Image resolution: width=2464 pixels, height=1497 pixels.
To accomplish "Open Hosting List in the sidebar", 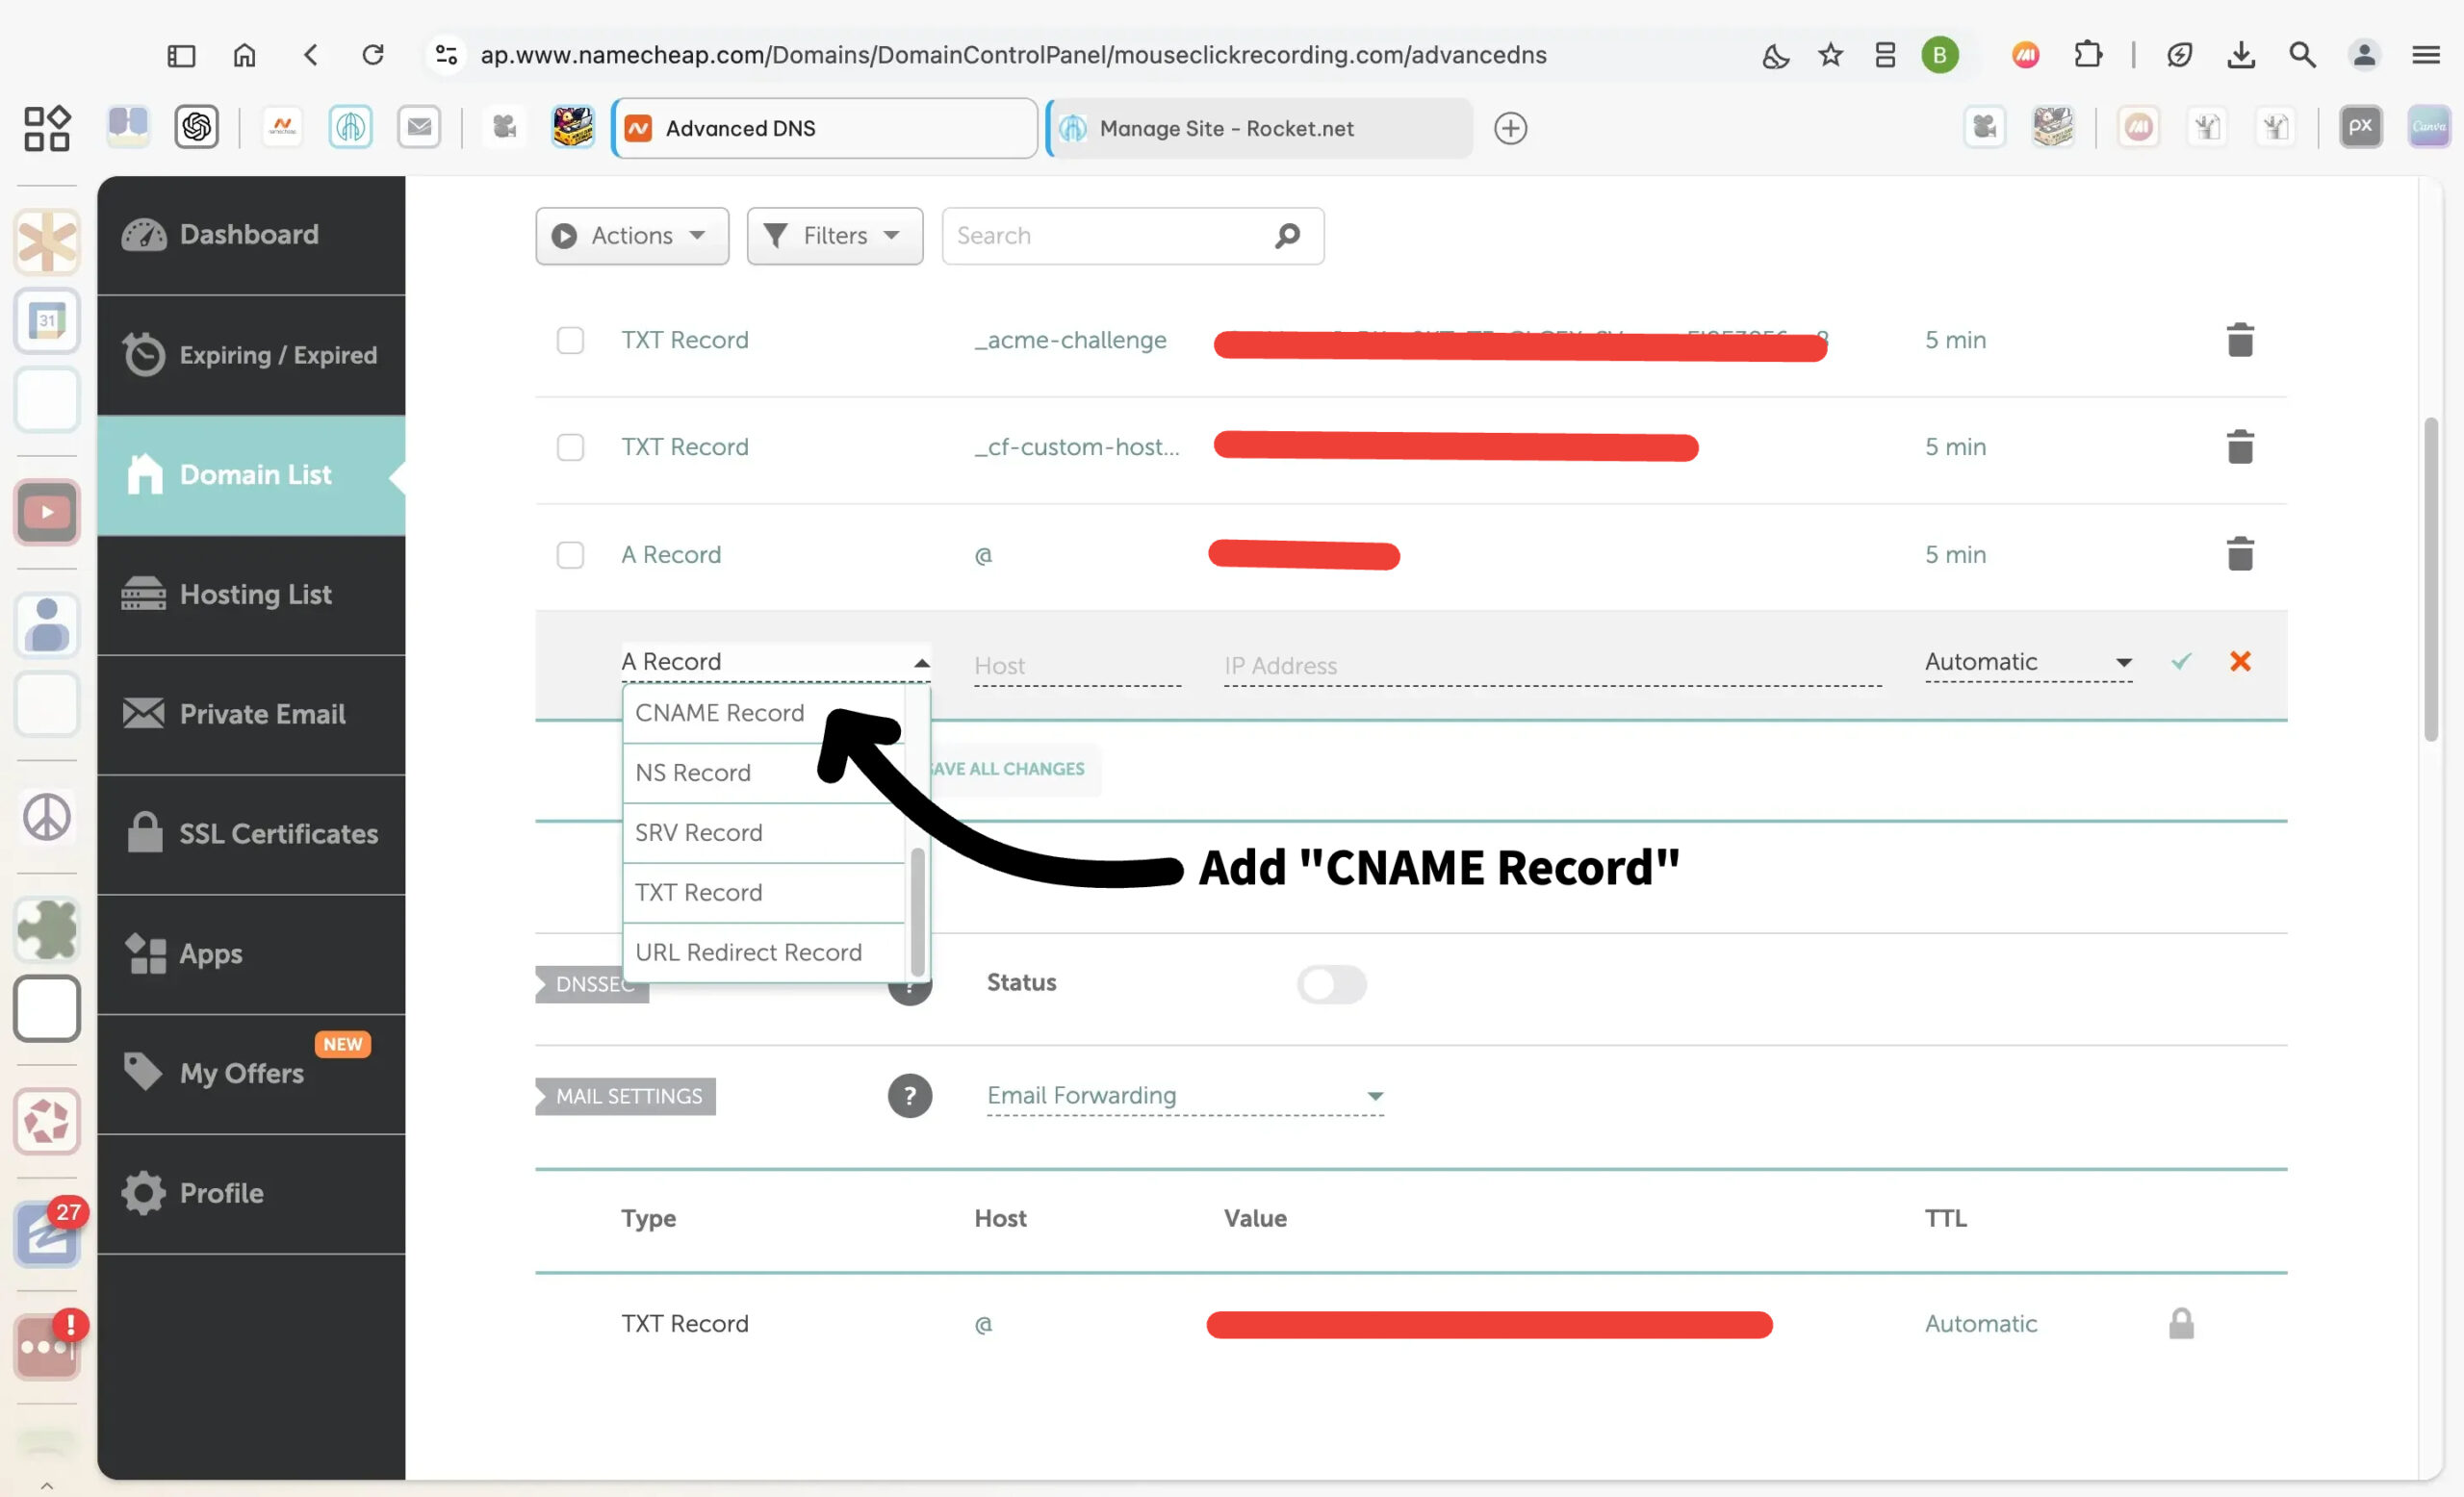I will [x=254, y=595].
